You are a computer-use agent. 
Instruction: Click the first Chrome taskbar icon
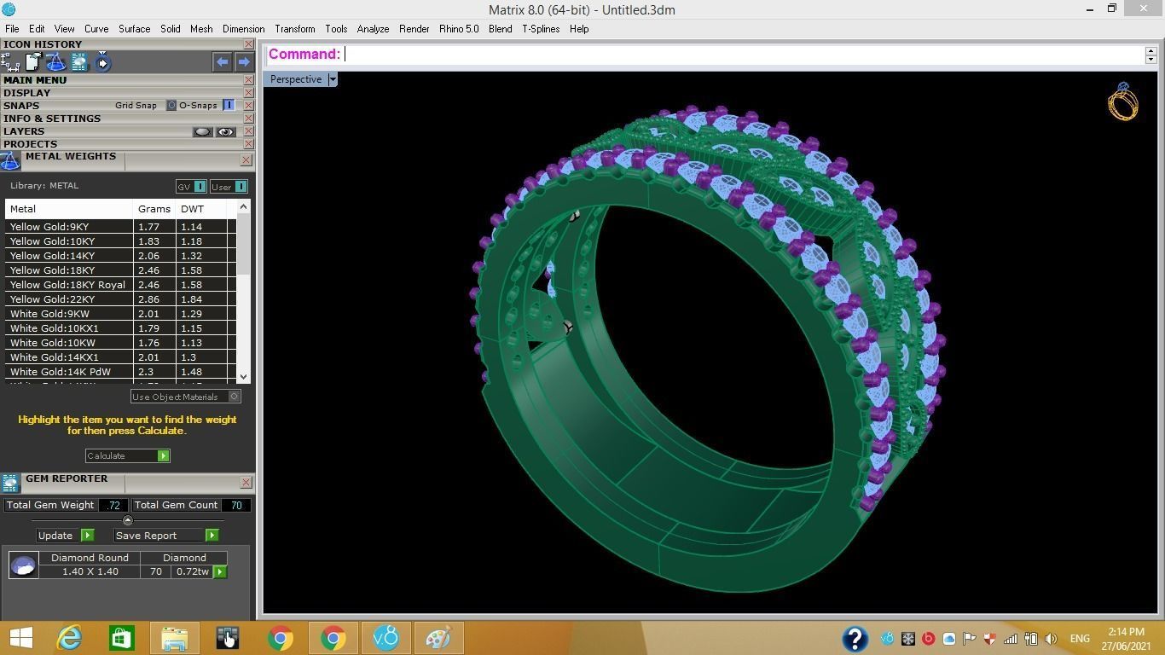(x=281, y=638)
